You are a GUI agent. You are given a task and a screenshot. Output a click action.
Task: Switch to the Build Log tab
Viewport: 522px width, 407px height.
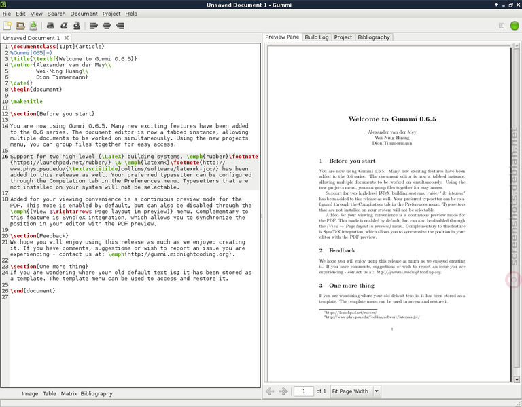(317, 37)
